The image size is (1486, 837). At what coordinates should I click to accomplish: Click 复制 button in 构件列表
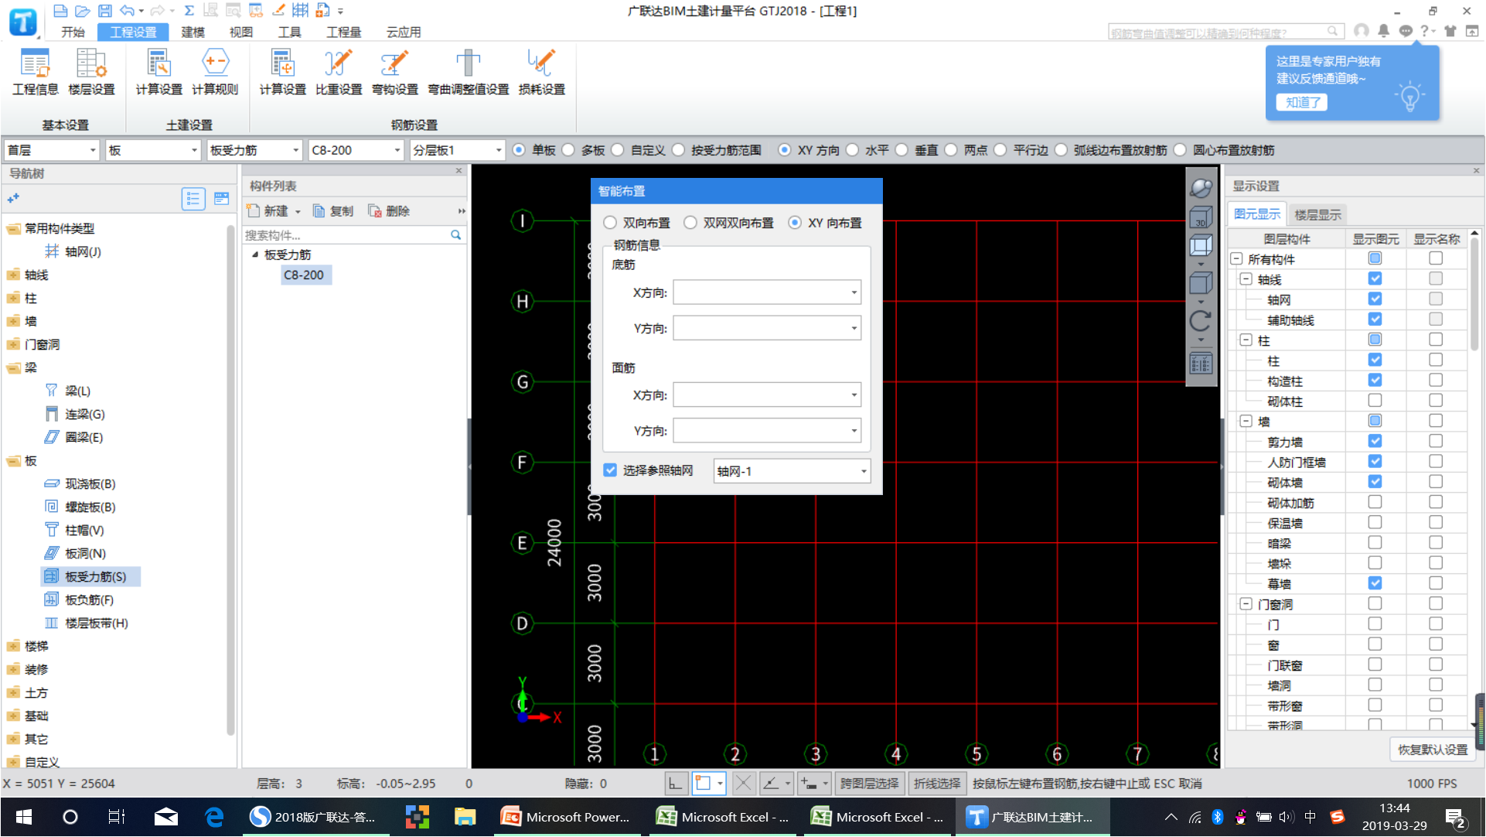click(x=333, y=211)
